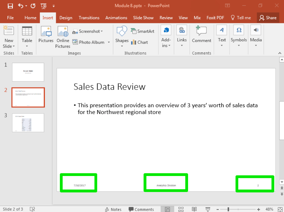Click the Share button
284x212 pixels.
pos(268,18)
